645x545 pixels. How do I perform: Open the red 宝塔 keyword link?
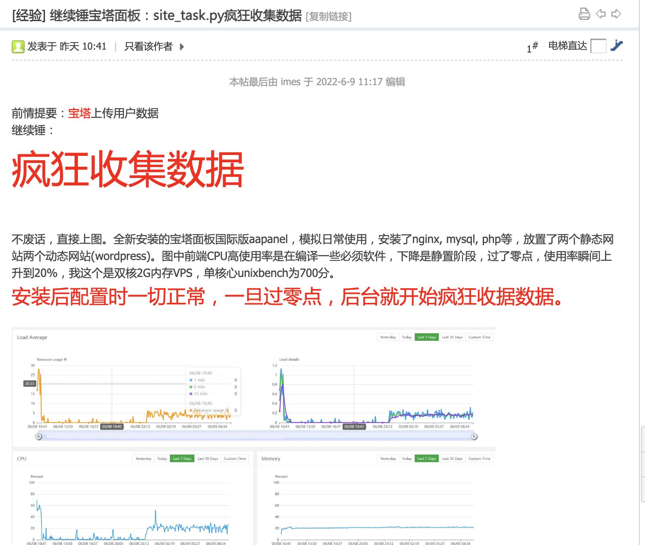(80, 113)
